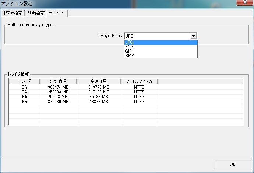Select BMP as the image type
Viewport: 254px width, 173px height.
pos(160,56)
